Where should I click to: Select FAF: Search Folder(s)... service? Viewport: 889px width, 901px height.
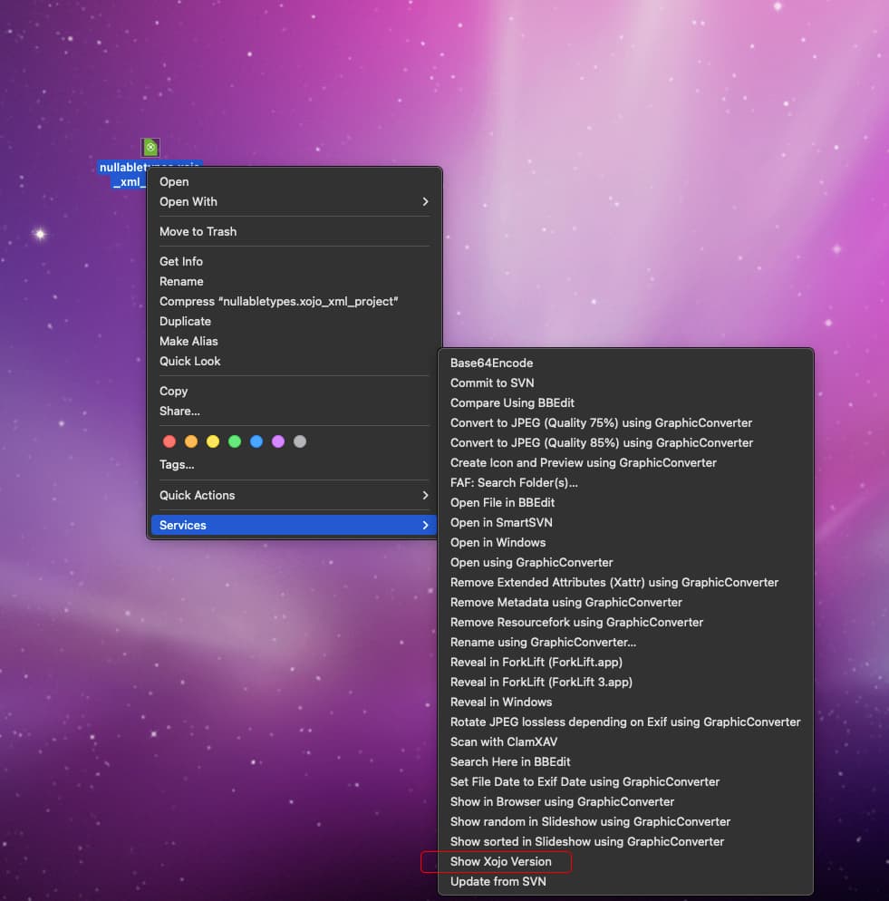pyautogui.click(x=625, y=482)
